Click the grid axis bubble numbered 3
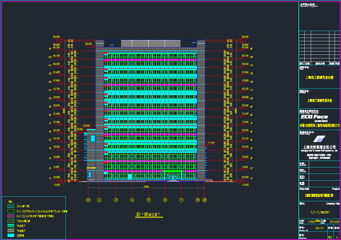 [116, 200]
